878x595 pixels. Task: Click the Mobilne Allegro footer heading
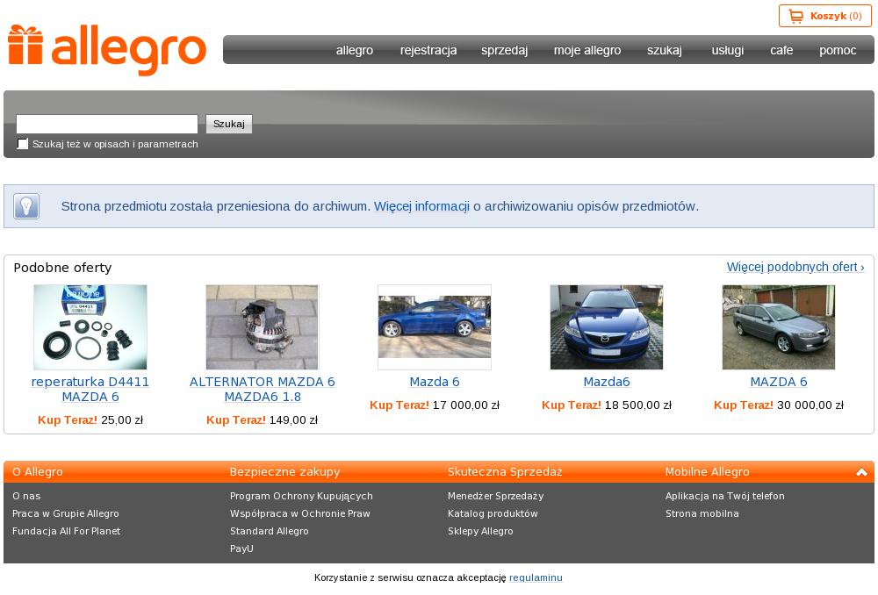[x=707, y=472]
